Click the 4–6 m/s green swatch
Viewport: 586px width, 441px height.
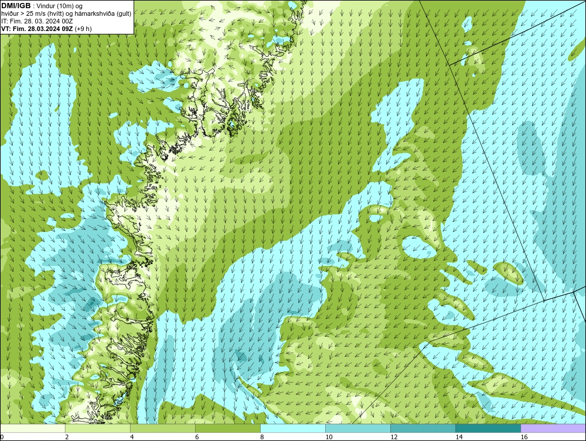tap(163, 428)
